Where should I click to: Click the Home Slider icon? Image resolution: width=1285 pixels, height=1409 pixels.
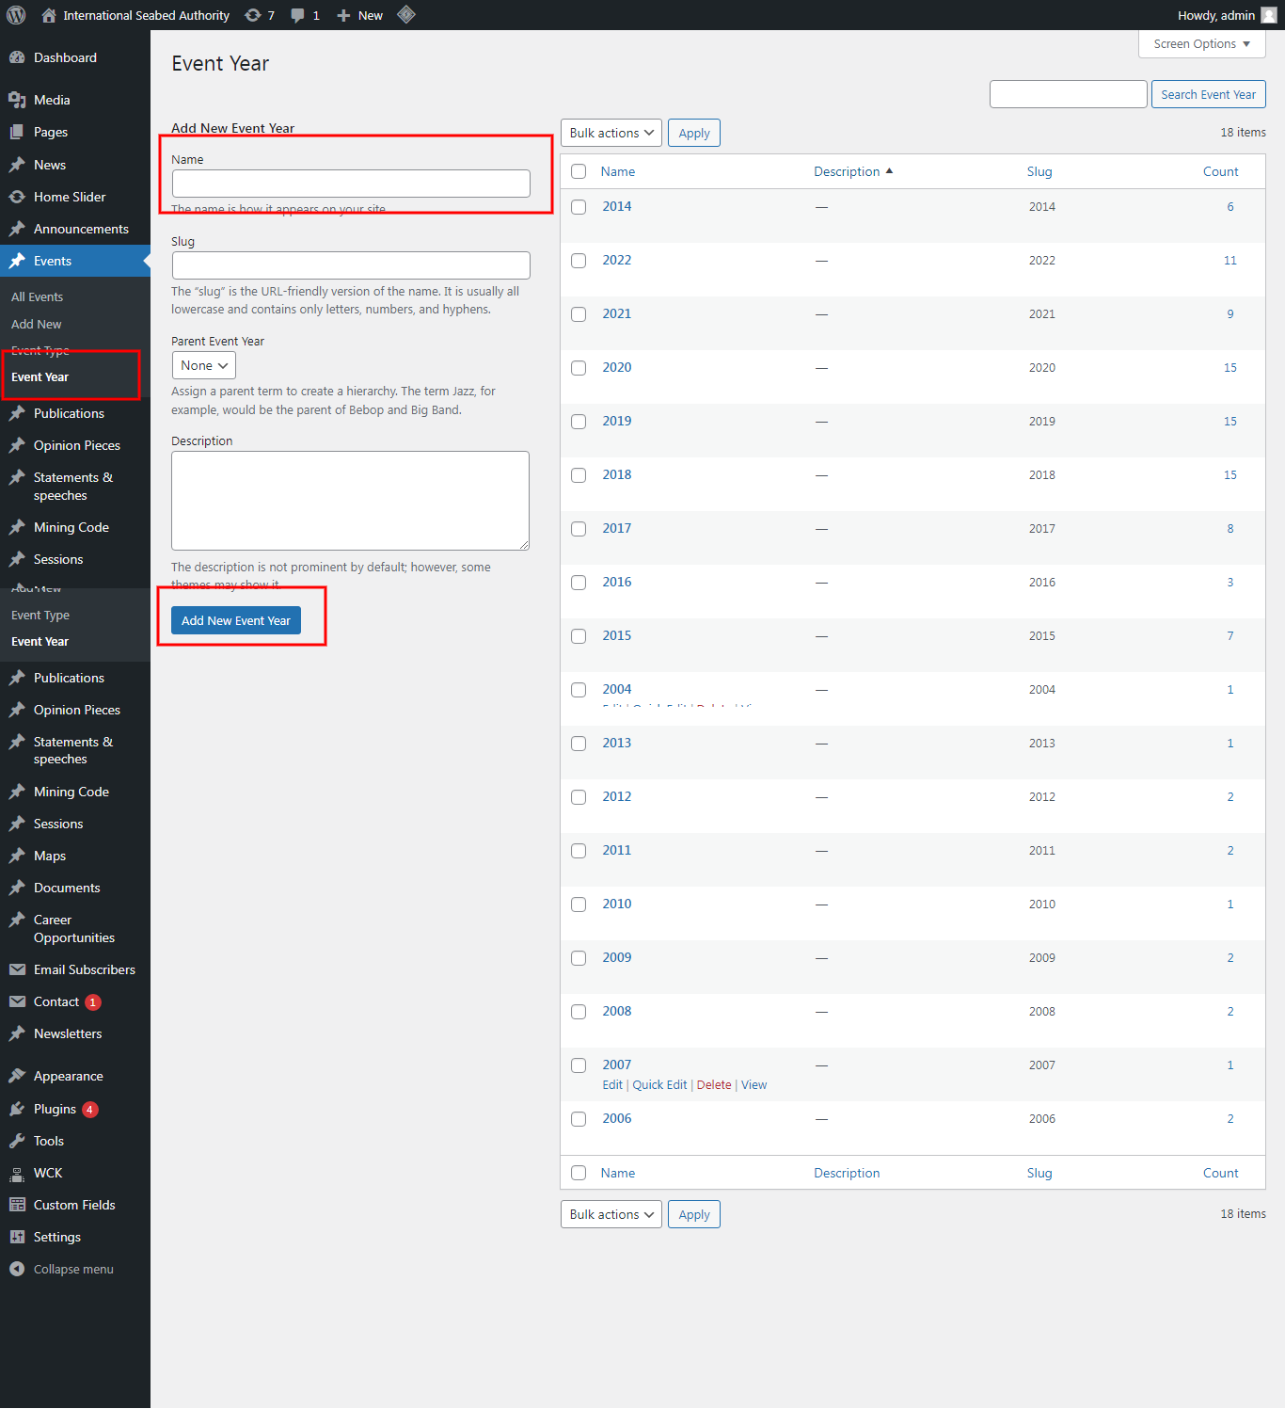[x=17, y=197]
